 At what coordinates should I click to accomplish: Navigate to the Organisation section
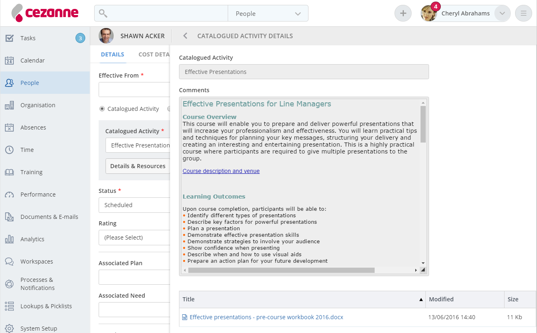coord(38,105)
